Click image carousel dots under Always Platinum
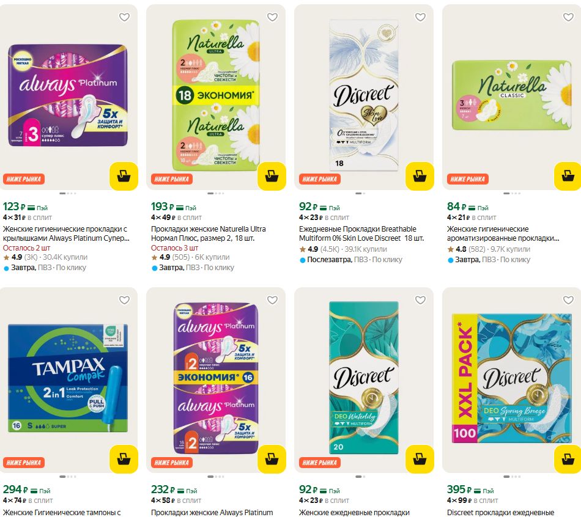The height and width of the screenshot is (517, 581). (68, 193)
